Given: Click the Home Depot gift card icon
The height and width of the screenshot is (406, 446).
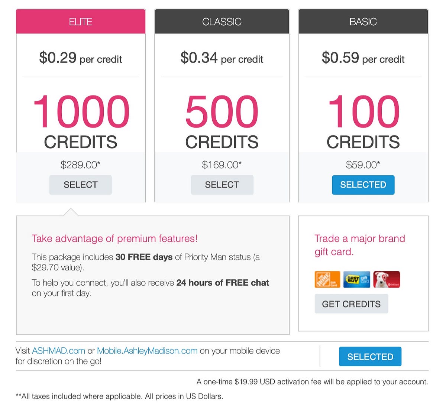Looking at the screenshot, I should (327, 279).
